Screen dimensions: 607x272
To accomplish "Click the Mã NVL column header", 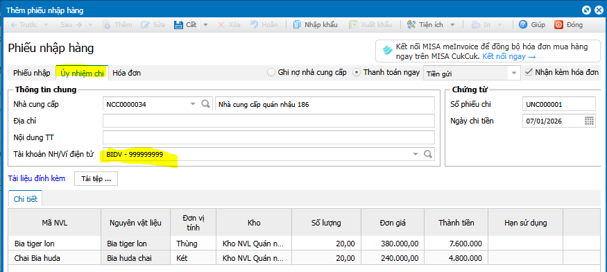I will (55, 223).
